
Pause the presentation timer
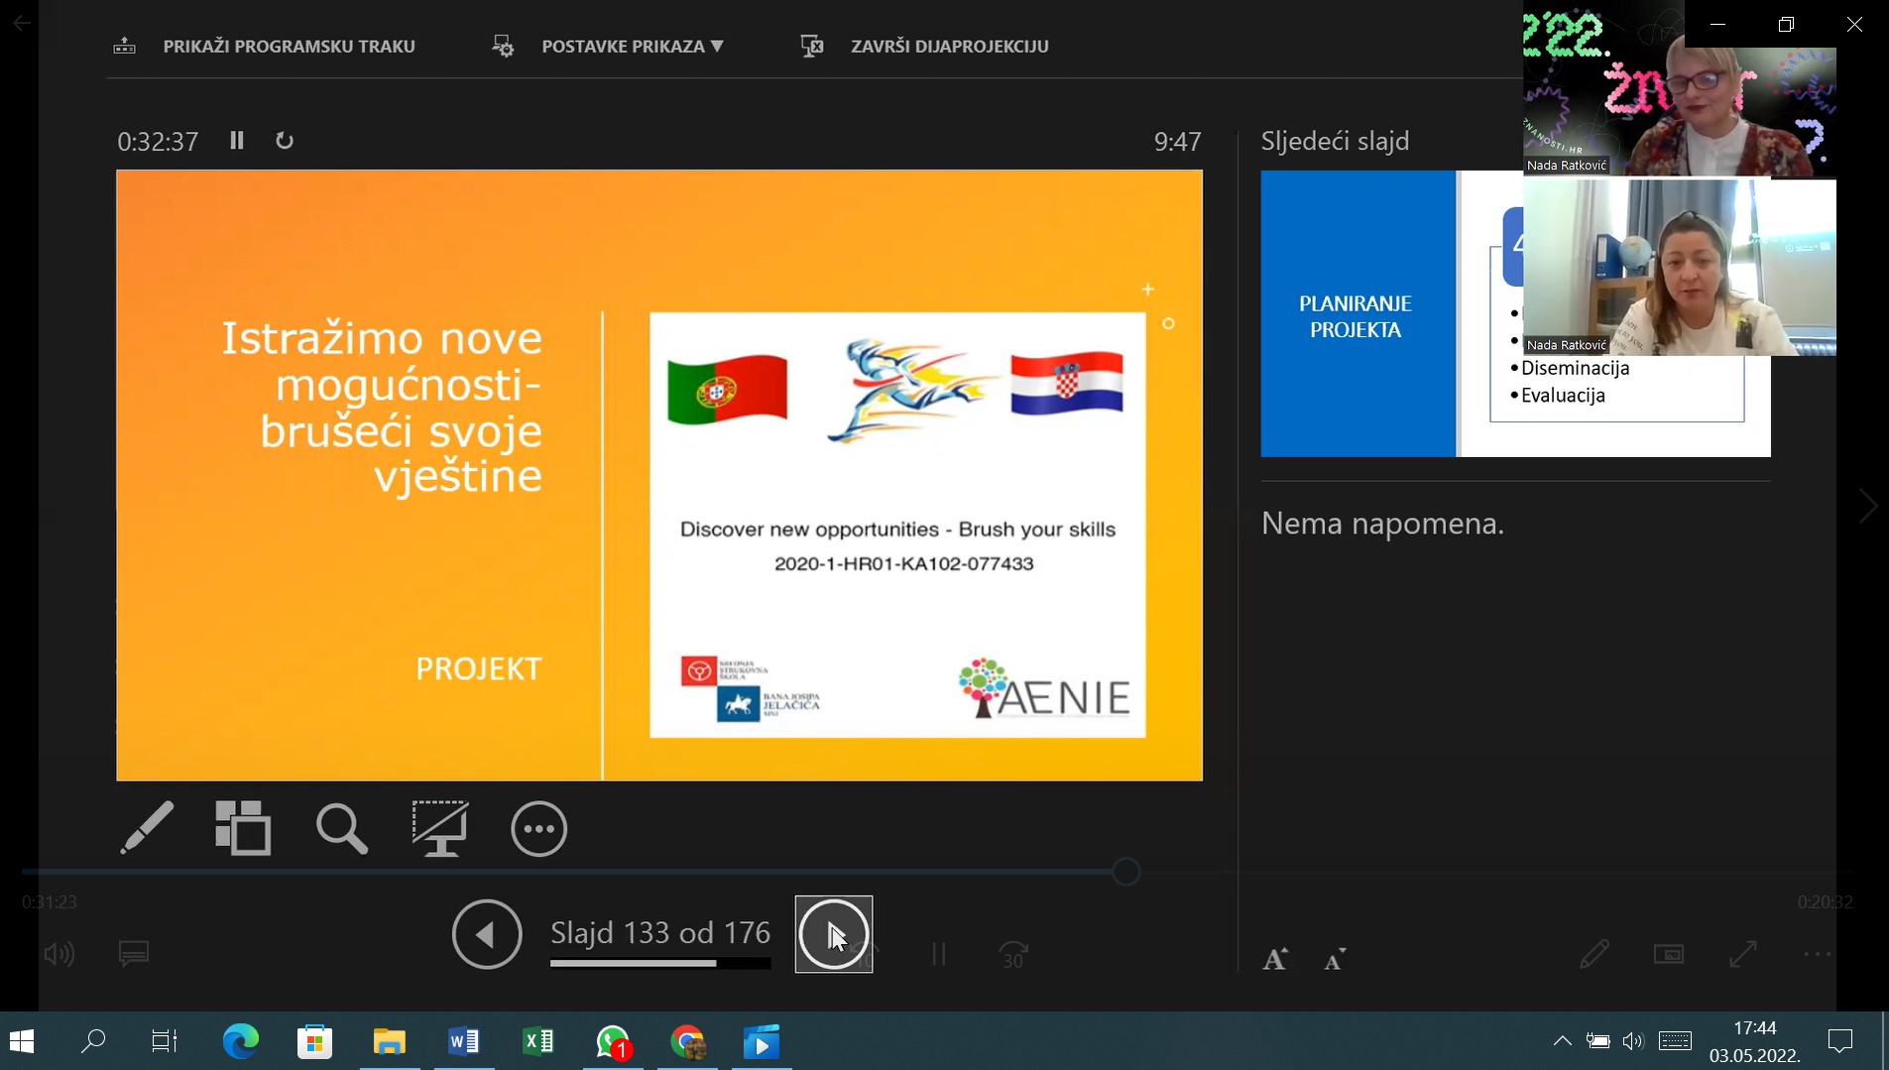click(237, 141)
